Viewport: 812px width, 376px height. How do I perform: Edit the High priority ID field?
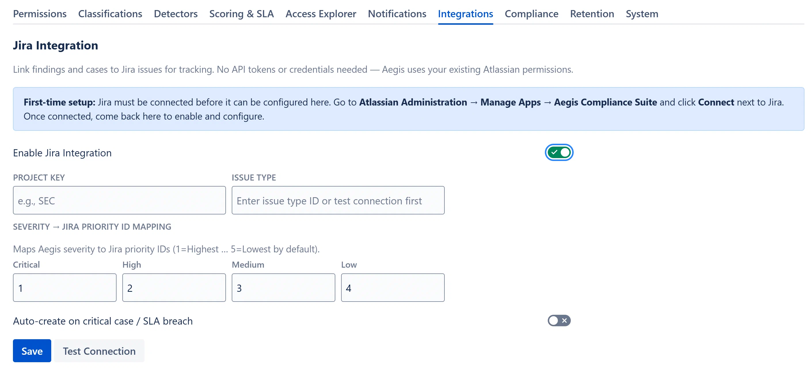[x=174, y=287]
